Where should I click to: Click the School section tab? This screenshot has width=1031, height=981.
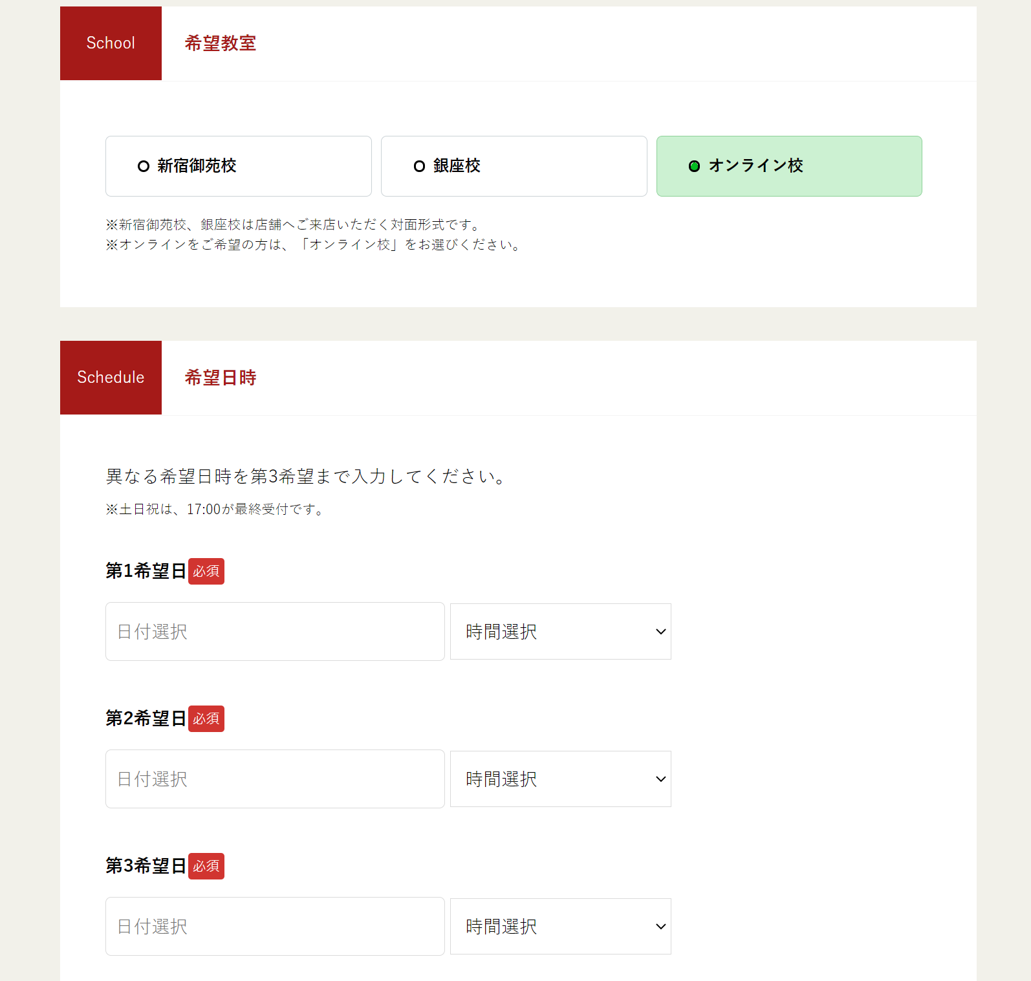(110, 43)
